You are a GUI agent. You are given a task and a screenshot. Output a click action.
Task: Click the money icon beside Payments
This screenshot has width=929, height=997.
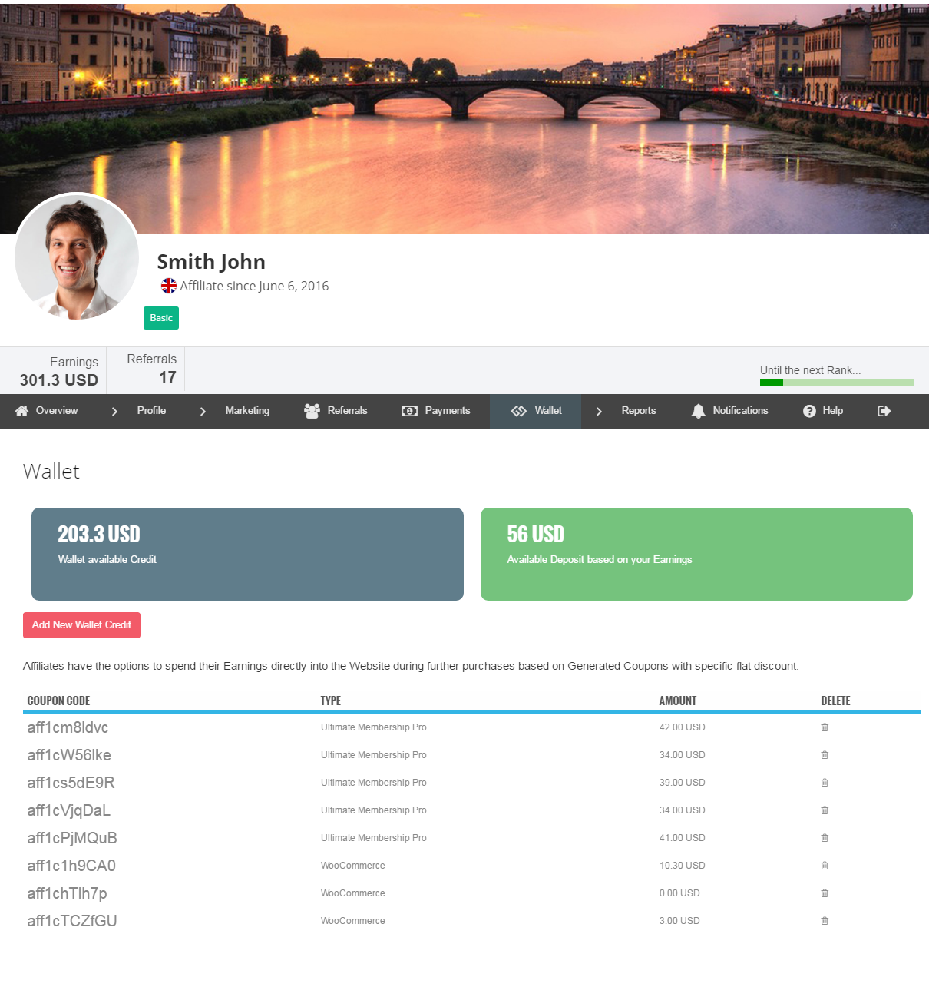[410, 411]
